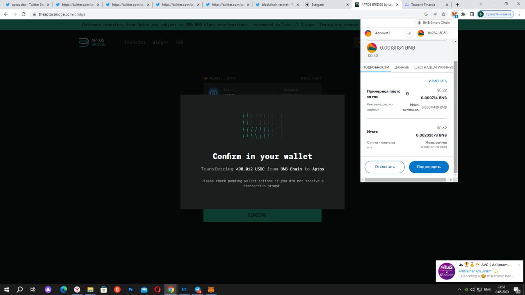Click the recipient address avatar icon
Image resolution: width=525 pixels, height=295 pixels.
(421, 33)
